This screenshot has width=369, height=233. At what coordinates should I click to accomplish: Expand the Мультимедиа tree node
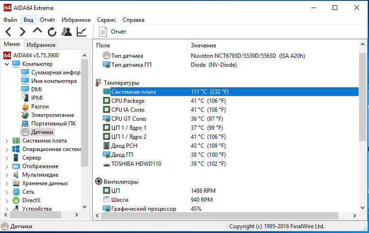(7, 175)
